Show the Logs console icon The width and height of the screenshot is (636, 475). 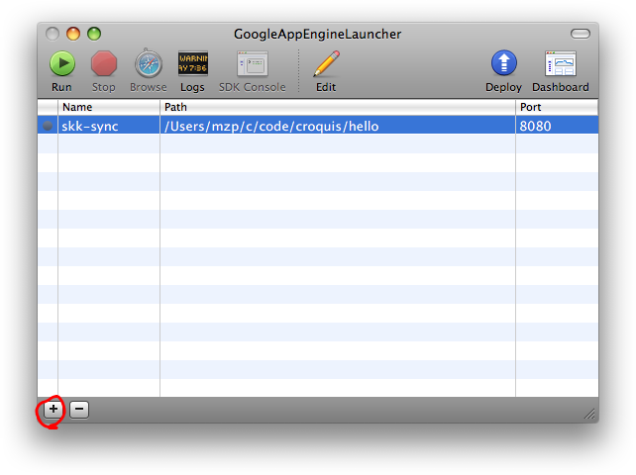click(192, 63)
